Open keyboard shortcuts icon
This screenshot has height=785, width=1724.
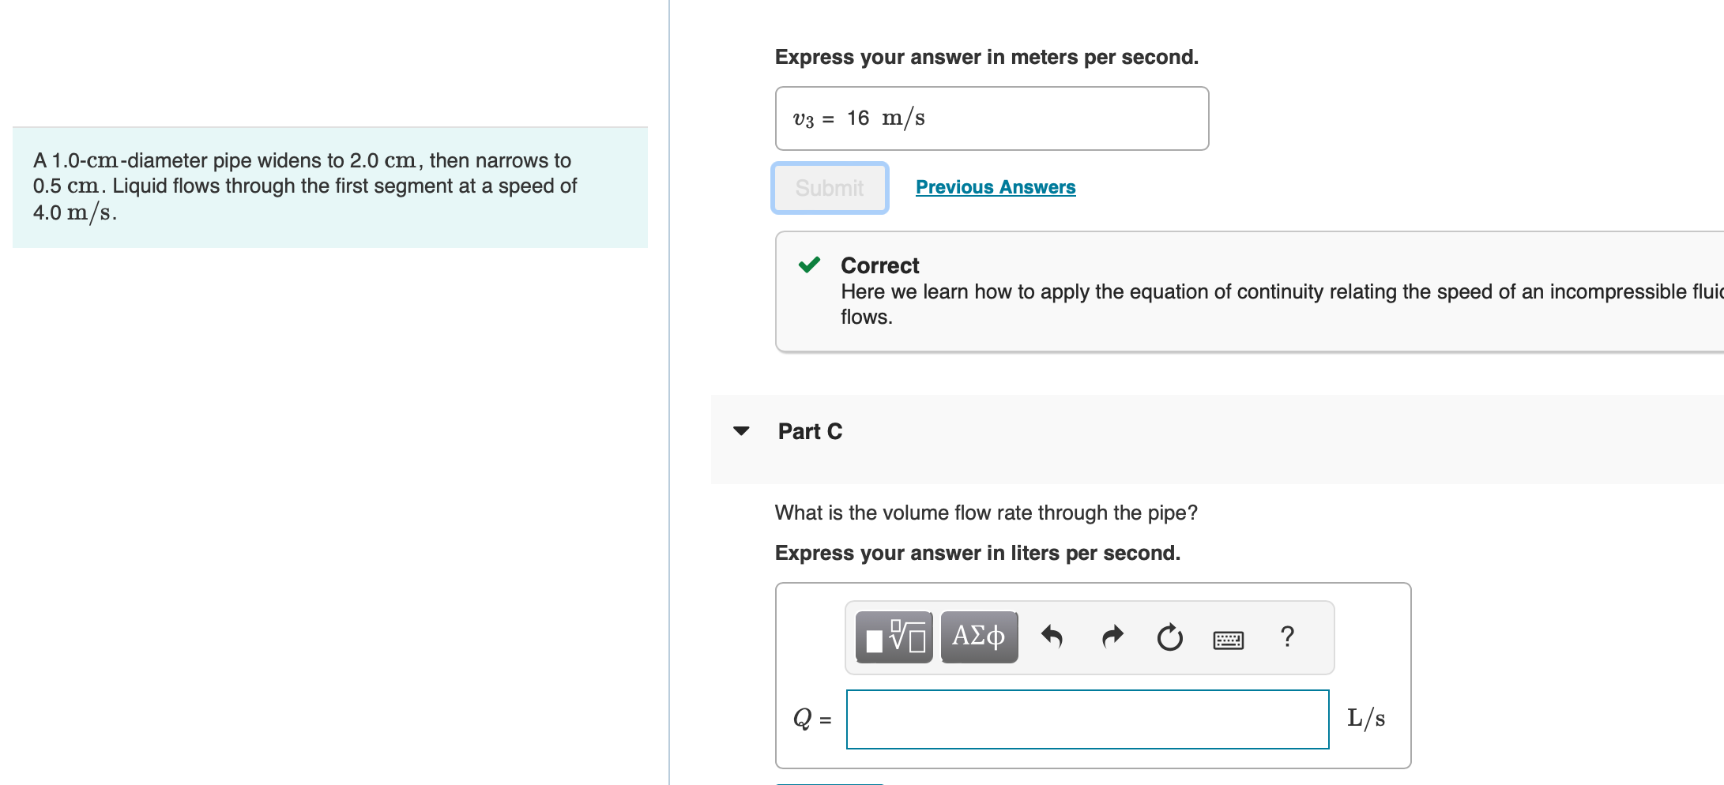point(1228,639)
